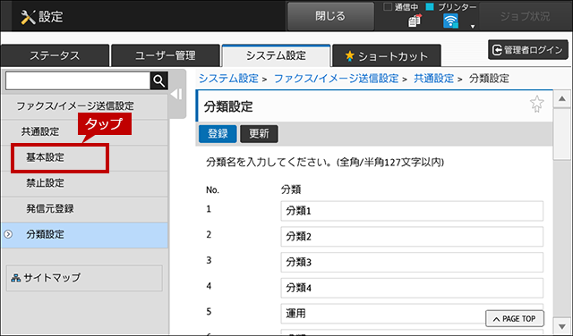
Task: Follow the 共通設定 breadcrumb link
Action: (x=433, y=79)
